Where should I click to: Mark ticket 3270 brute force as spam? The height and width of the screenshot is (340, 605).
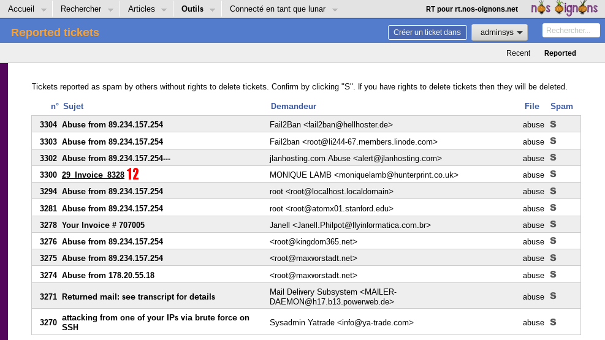[553, 322]
